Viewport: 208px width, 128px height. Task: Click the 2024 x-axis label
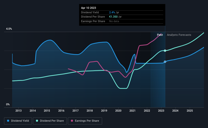click(175, 111)
